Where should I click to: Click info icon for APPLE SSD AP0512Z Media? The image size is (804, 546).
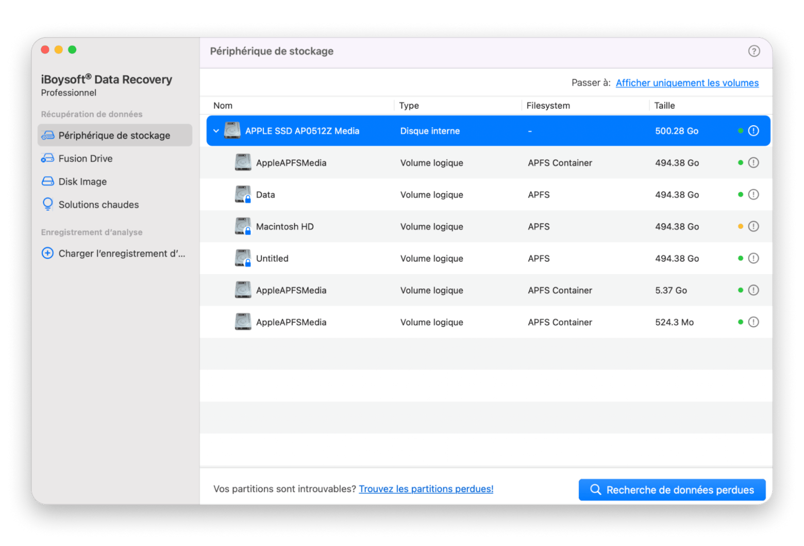753,131
